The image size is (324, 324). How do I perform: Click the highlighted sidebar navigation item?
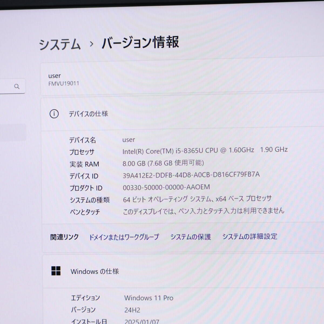tap(13, 132)
